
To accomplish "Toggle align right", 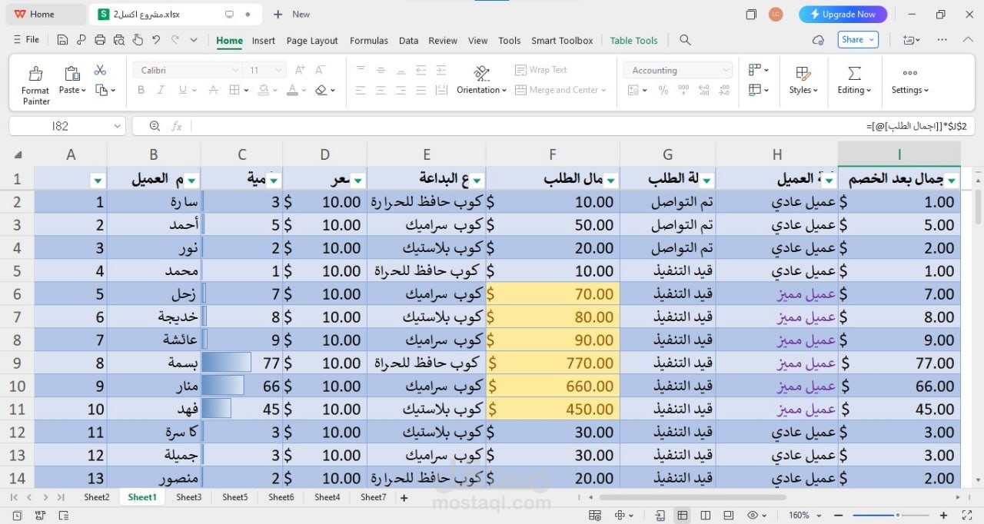I will pyautogui.click(x=401, y=90).
